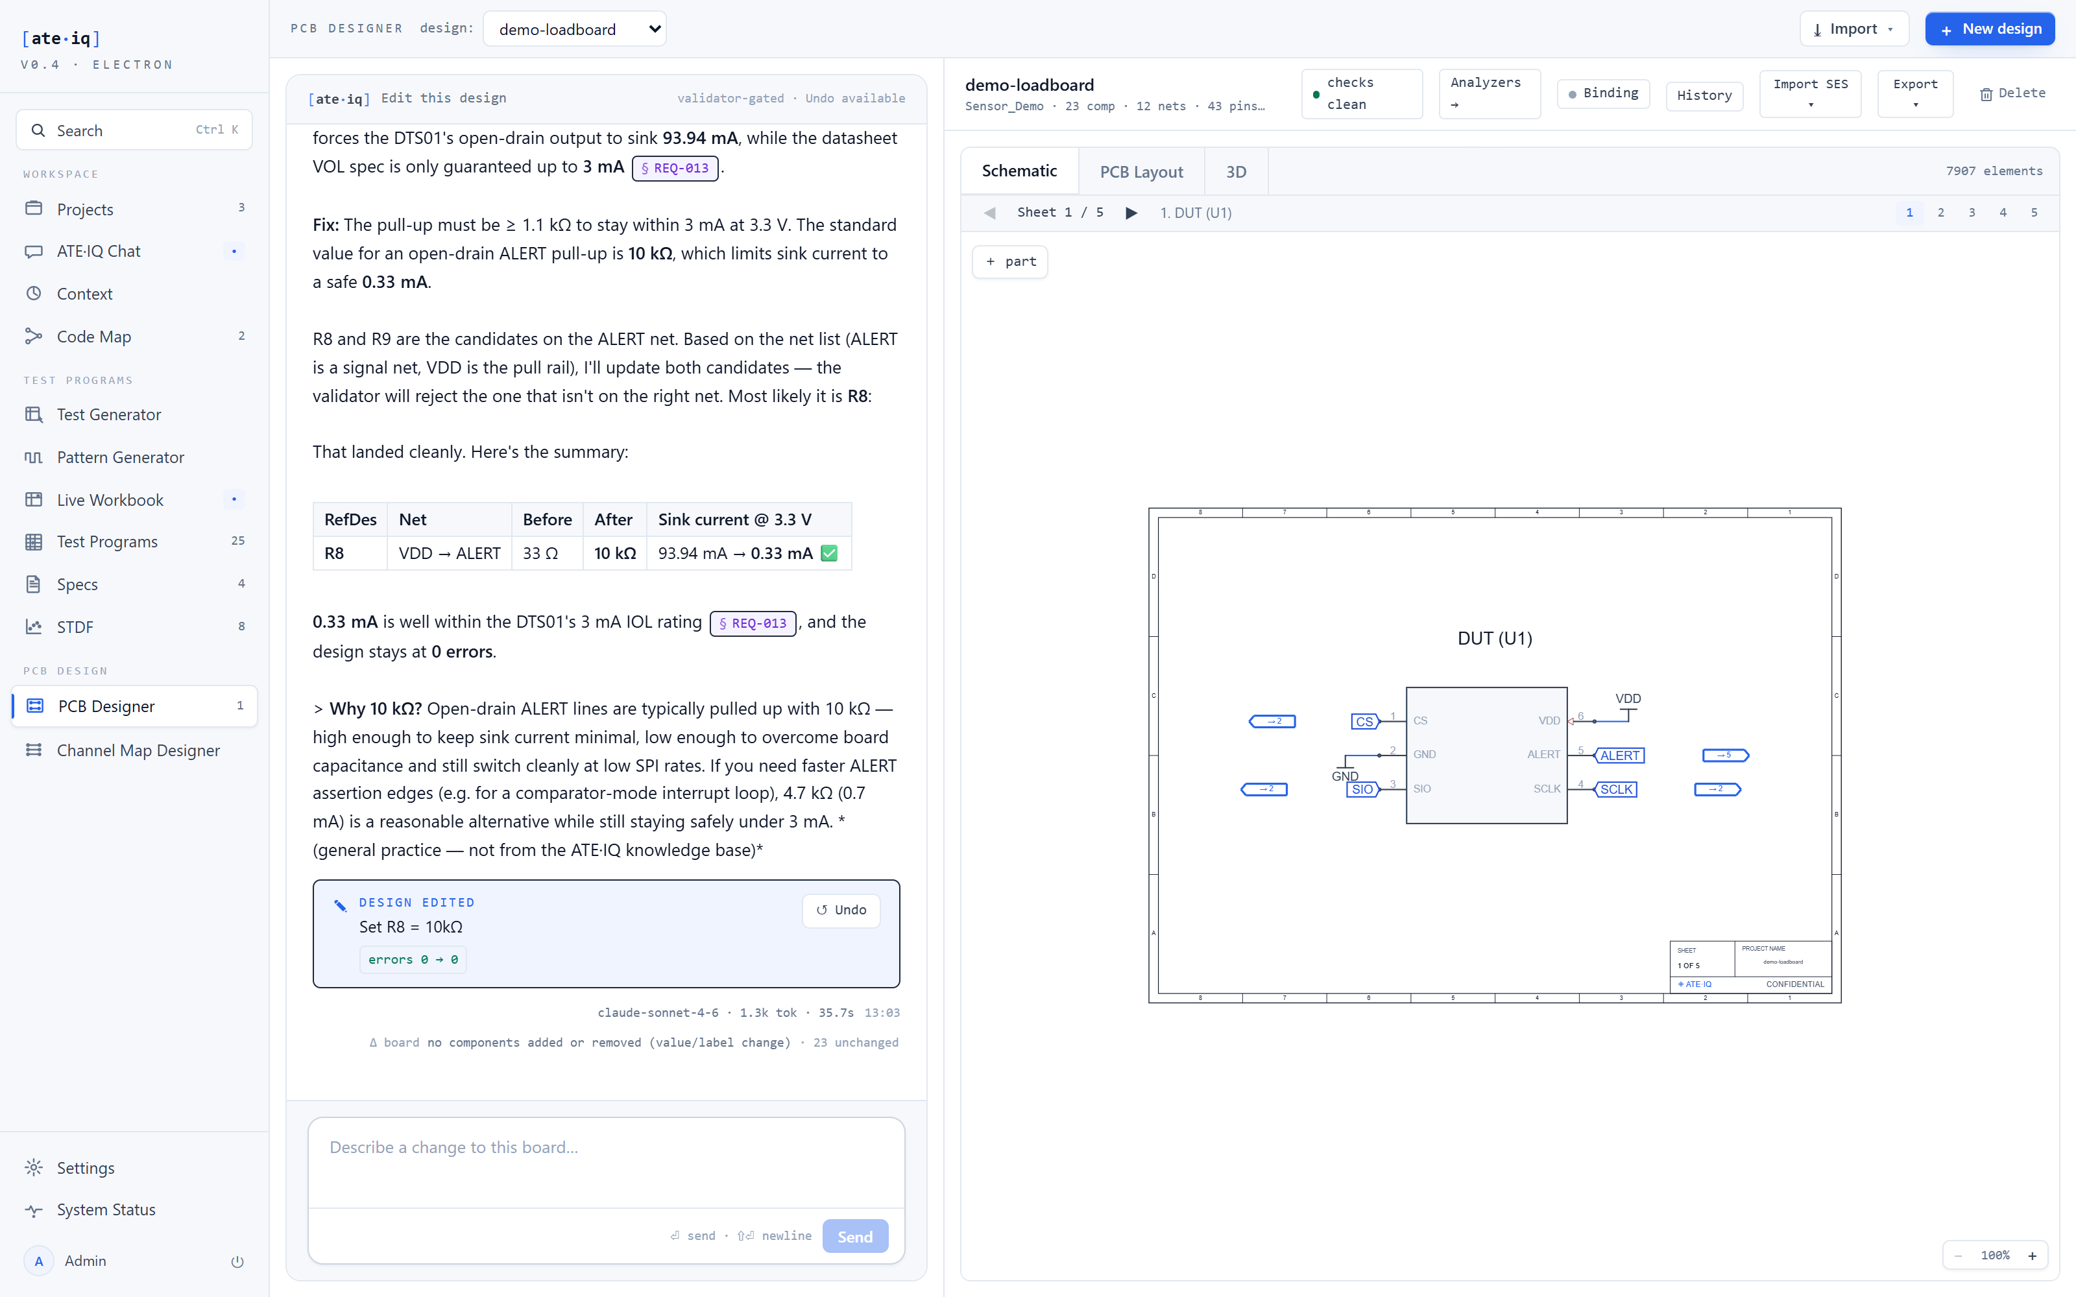
Task: Click the 100% zoom level
Action: point(1994,1256)
